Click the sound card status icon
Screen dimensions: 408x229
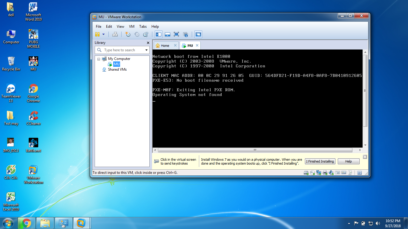point(331,173)
